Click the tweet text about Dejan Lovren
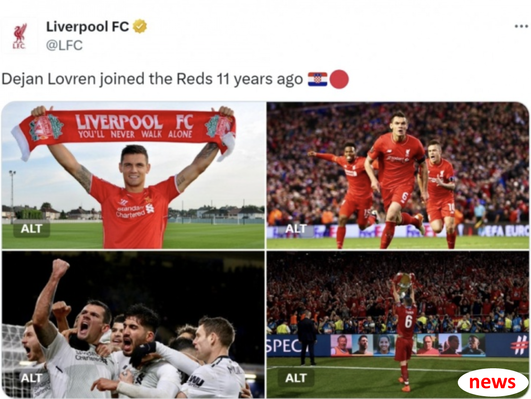The width and height of the screenshot is (531, 399). pyautogui.click(x=152, y=79)
